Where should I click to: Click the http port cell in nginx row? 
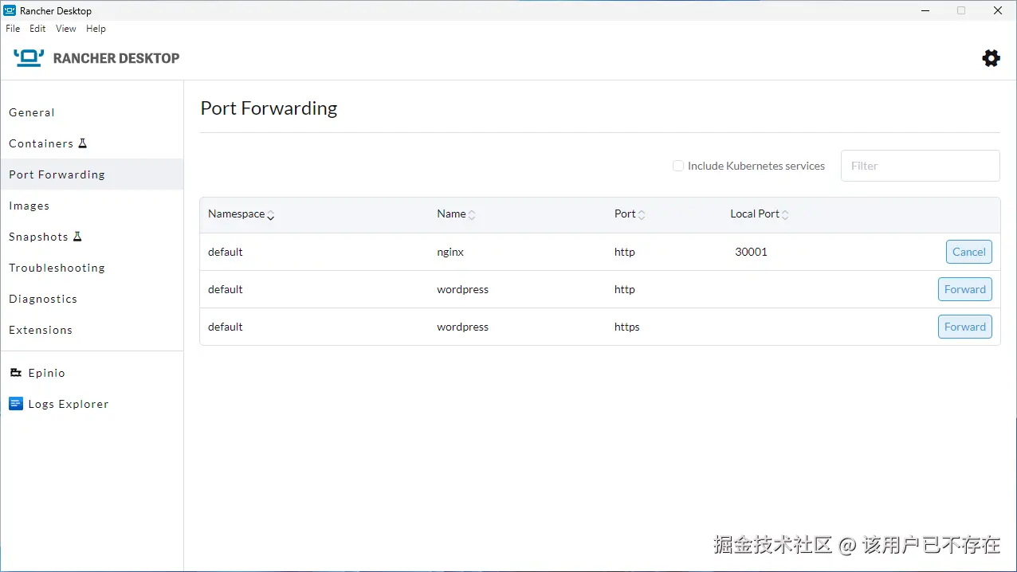pos(625,252)
